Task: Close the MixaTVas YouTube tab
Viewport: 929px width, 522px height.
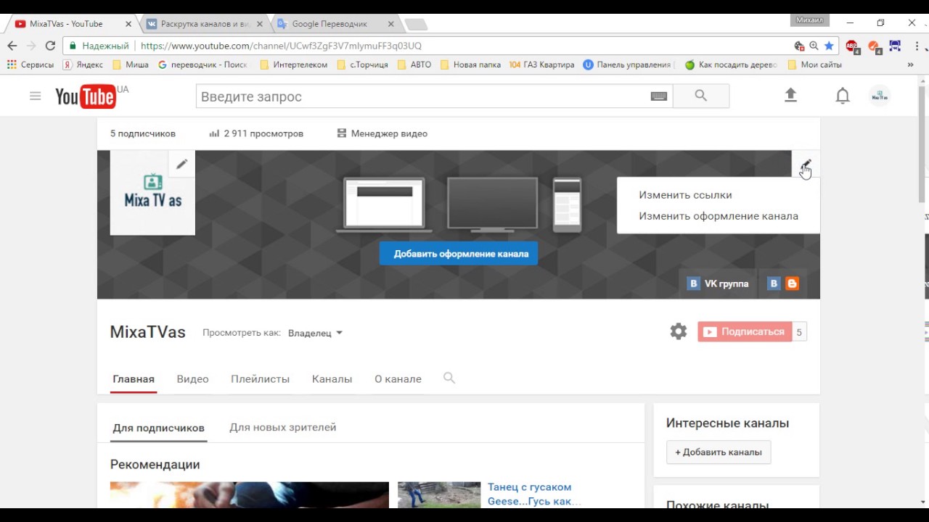Action: pos(128,24)
